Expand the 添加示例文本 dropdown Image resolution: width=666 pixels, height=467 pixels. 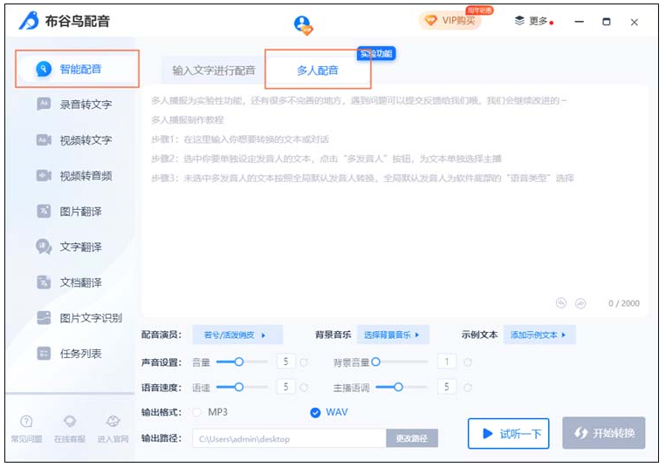(x=539, y=335)
